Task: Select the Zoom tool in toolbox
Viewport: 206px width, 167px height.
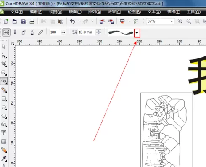Action: tap(4, 73)
